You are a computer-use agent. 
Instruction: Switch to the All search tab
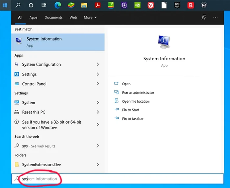click(20, 17)
